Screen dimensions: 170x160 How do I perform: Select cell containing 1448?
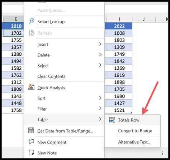coord(13,103)
